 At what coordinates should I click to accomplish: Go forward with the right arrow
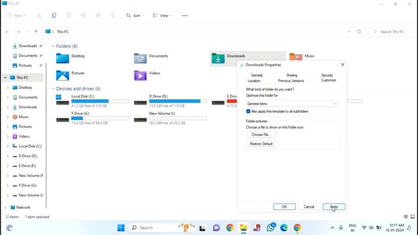(x=18, y=32)
